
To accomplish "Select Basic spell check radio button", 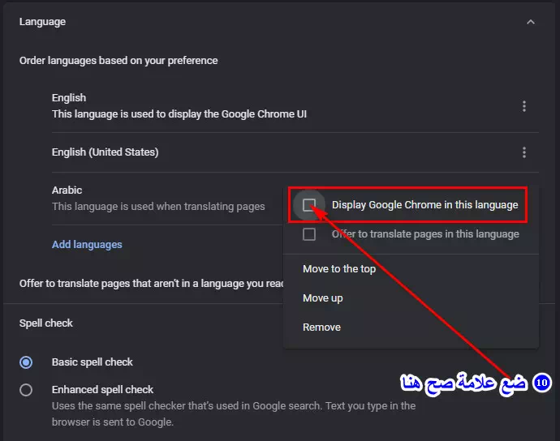I will coord(26,362).
